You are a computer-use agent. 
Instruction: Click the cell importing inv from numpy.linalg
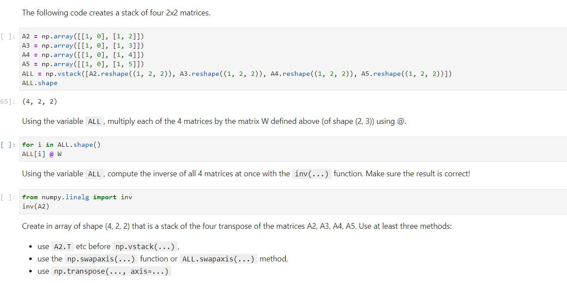pos(177,201)
